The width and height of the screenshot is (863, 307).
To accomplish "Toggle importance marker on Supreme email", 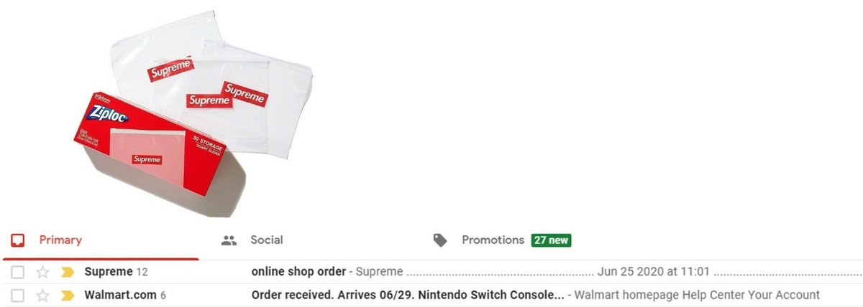I will pyautogui.click(x=68, y=273).
